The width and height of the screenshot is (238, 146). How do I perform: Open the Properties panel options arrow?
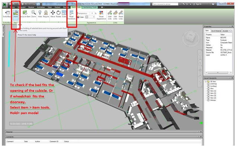229,26
